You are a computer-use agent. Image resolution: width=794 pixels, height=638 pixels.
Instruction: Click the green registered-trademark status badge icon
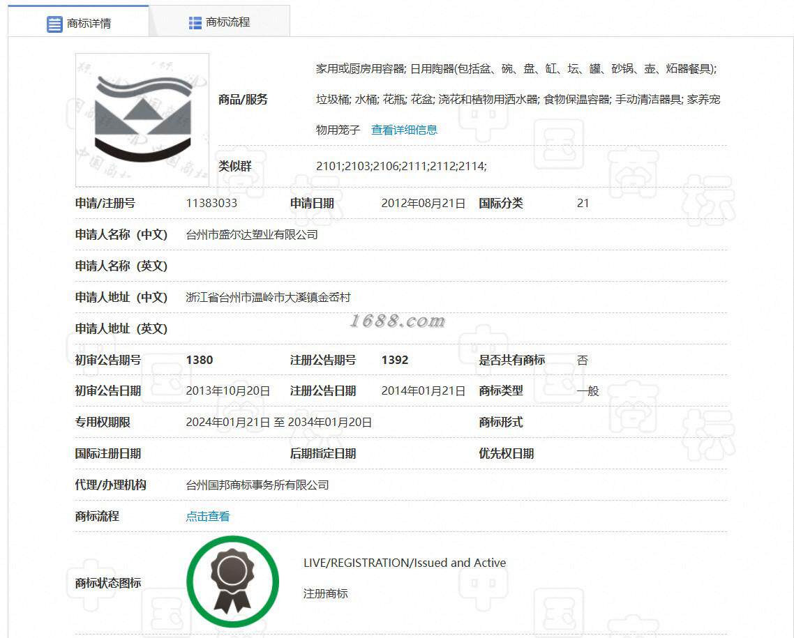(232, 582)
